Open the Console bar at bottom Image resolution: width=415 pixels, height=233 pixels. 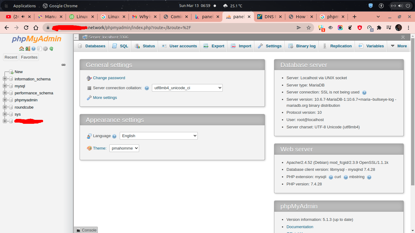[86, 230]
